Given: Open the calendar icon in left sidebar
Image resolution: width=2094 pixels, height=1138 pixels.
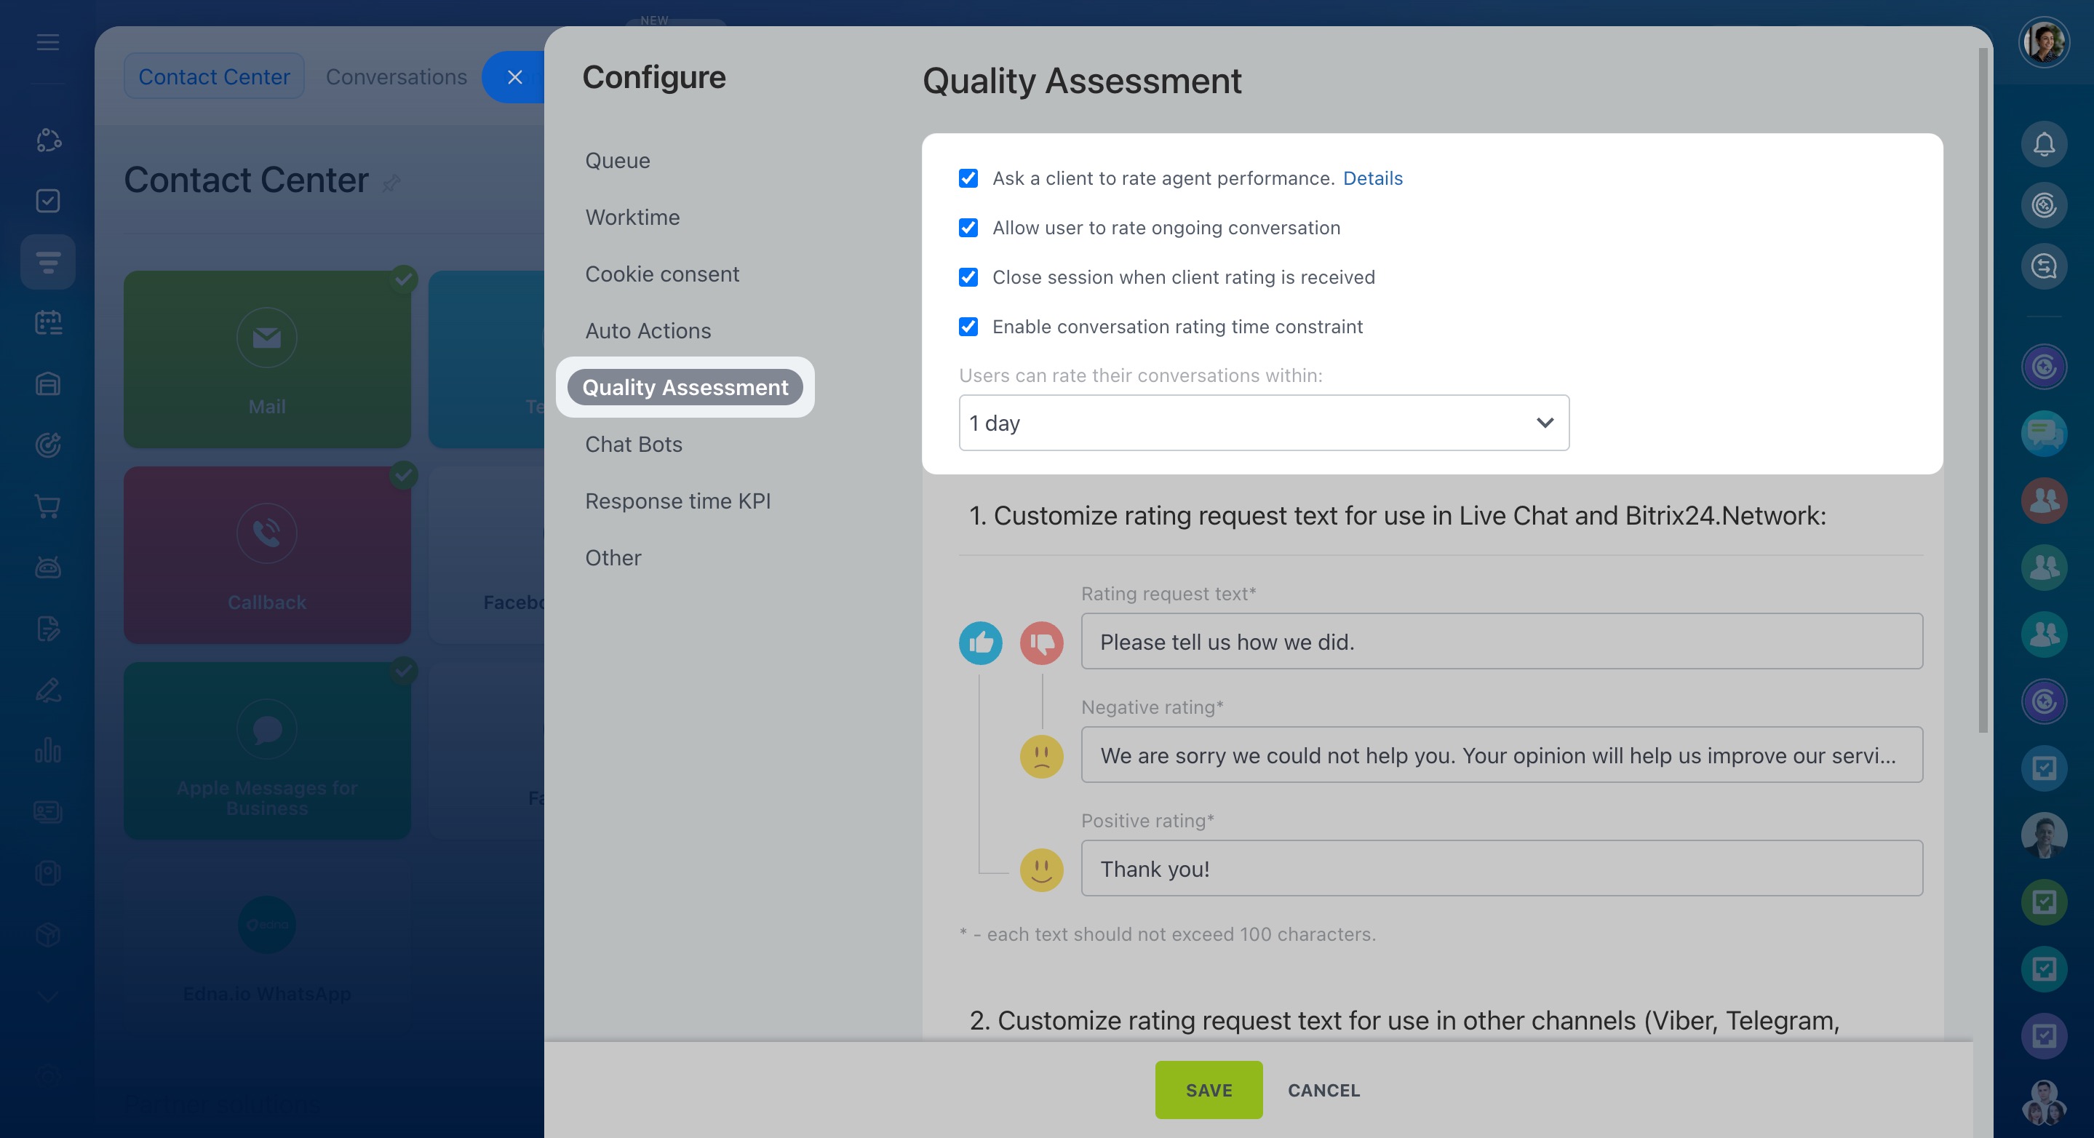Looking at the screenshot, I should [x=48, y=323].
